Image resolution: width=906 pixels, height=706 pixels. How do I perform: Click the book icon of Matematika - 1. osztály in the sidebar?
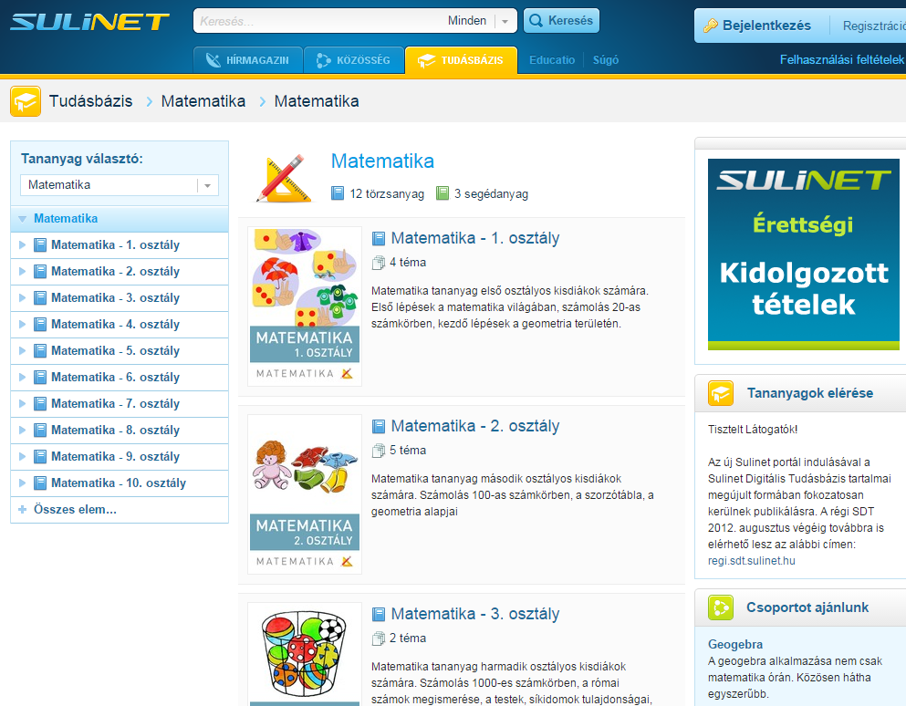[x=40, y=245]
